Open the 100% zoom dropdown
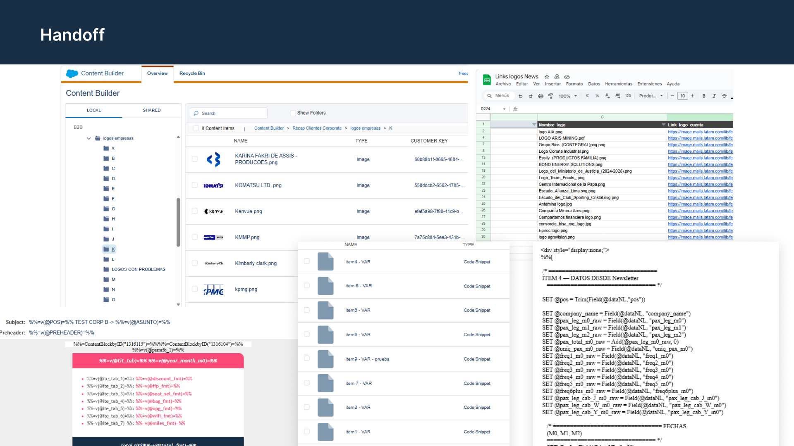 point(567,96)
